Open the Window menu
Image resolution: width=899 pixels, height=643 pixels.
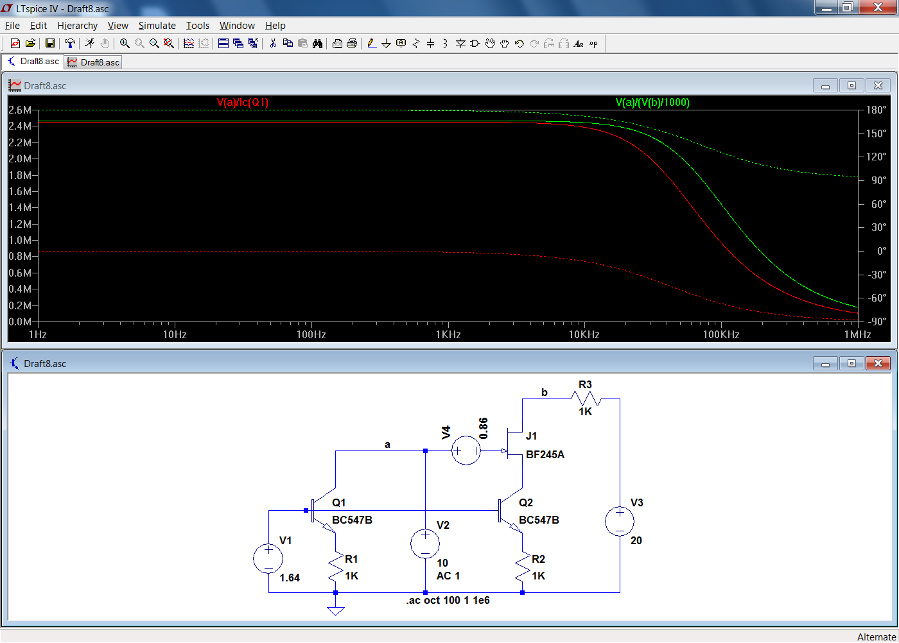point(237,26)
